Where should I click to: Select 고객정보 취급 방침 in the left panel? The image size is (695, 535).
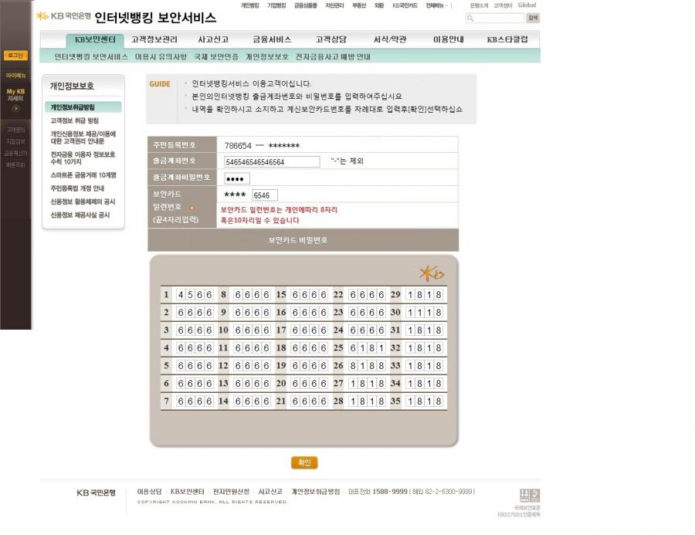coord(74,120)
